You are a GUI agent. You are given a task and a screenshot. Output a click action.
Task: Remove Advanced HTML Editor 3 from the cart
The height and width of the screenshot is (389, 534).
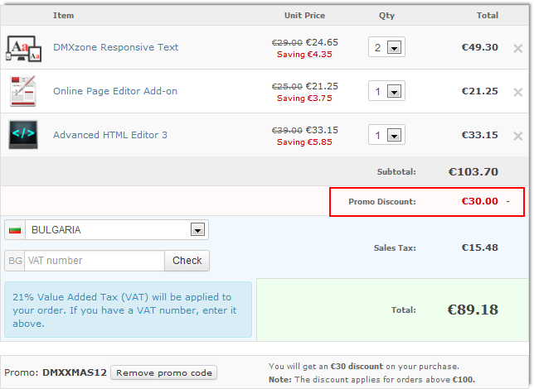point(518,136)
